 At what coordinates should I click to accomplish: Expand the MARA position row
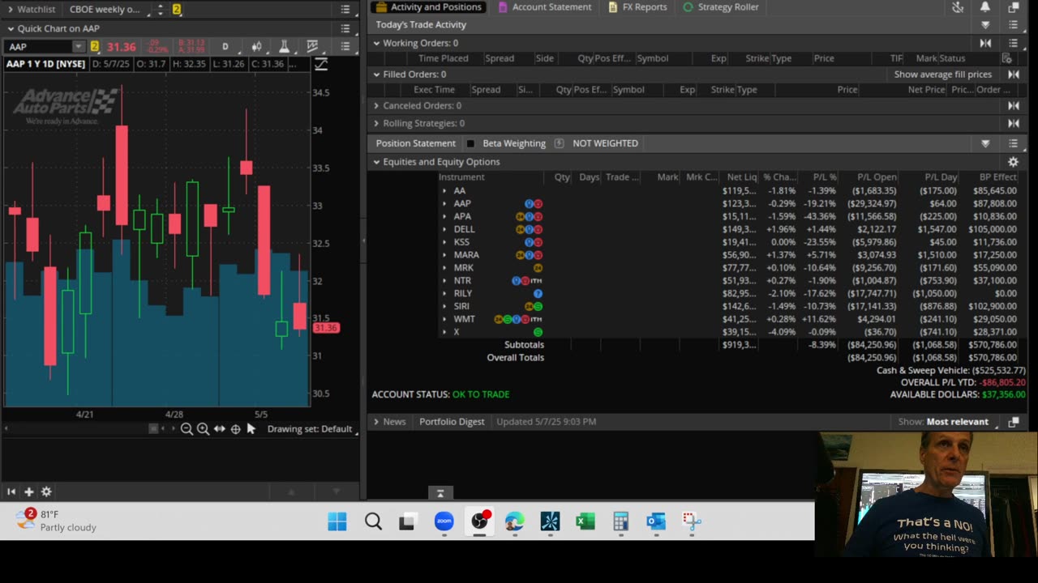point(444,255)
